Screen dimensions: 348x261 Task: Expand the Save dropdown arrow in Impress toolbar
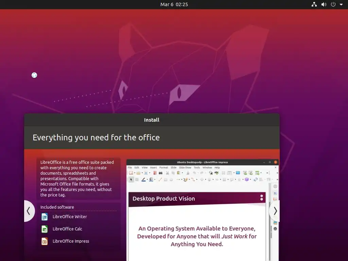[x=150, y=173]
